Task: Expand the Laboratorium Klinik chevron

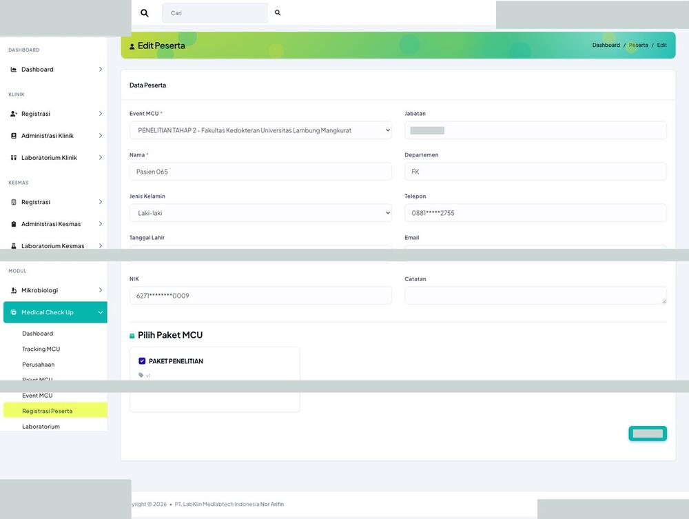Action: [x=100, y=158]
